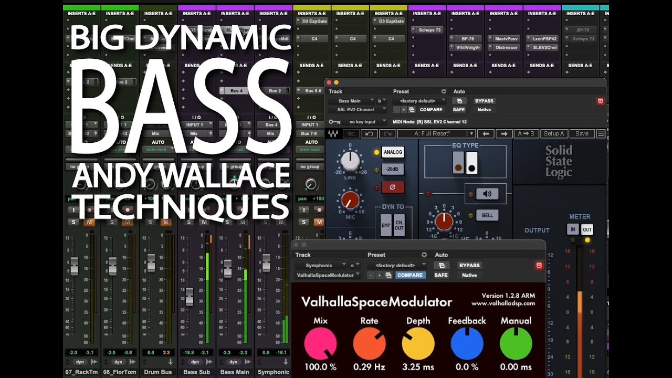Adjust the orange Rate knob

[x=369, y=344]
